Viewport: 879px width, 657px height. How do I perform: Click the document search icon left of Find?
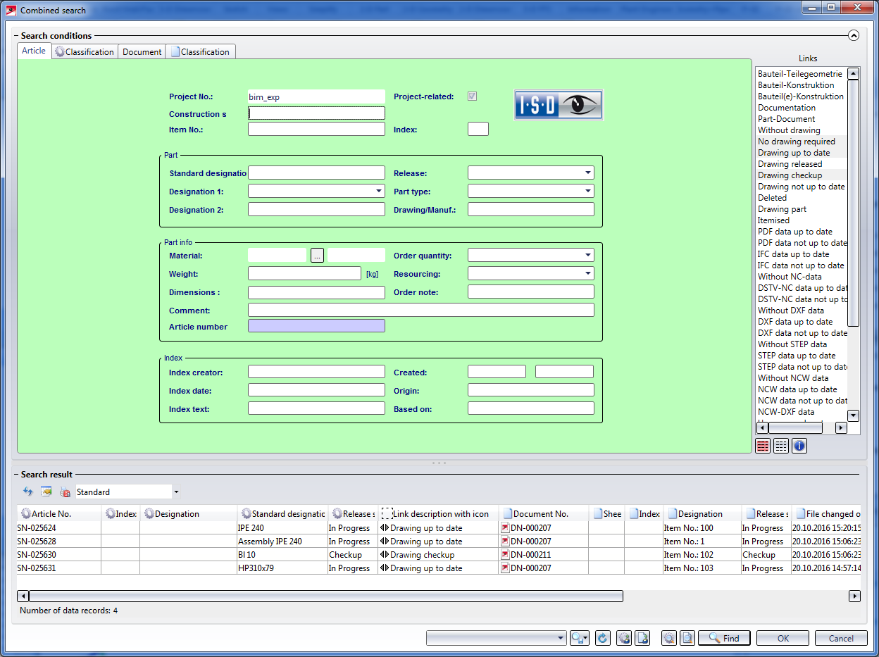(687, 638)
